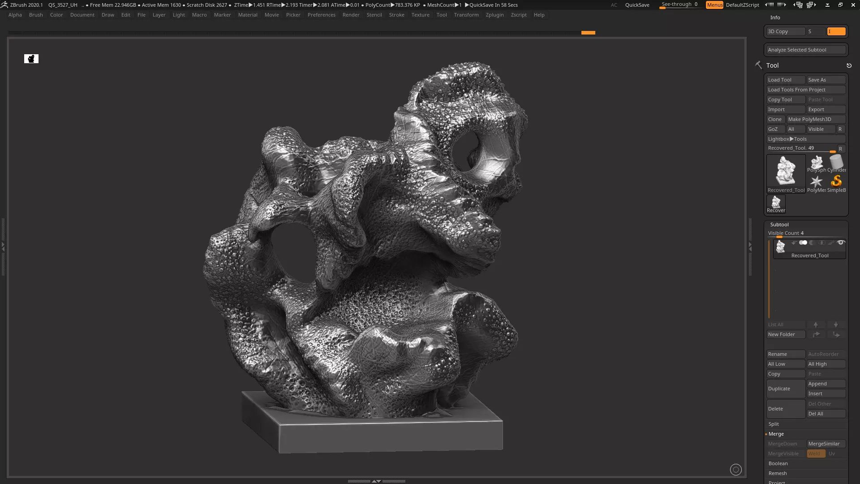
Task: Open the Stroke menu
Action: click(x=396, y=15)
